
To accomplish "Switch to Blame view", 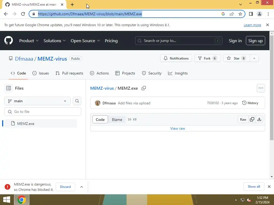I will [x=117, y=119].
